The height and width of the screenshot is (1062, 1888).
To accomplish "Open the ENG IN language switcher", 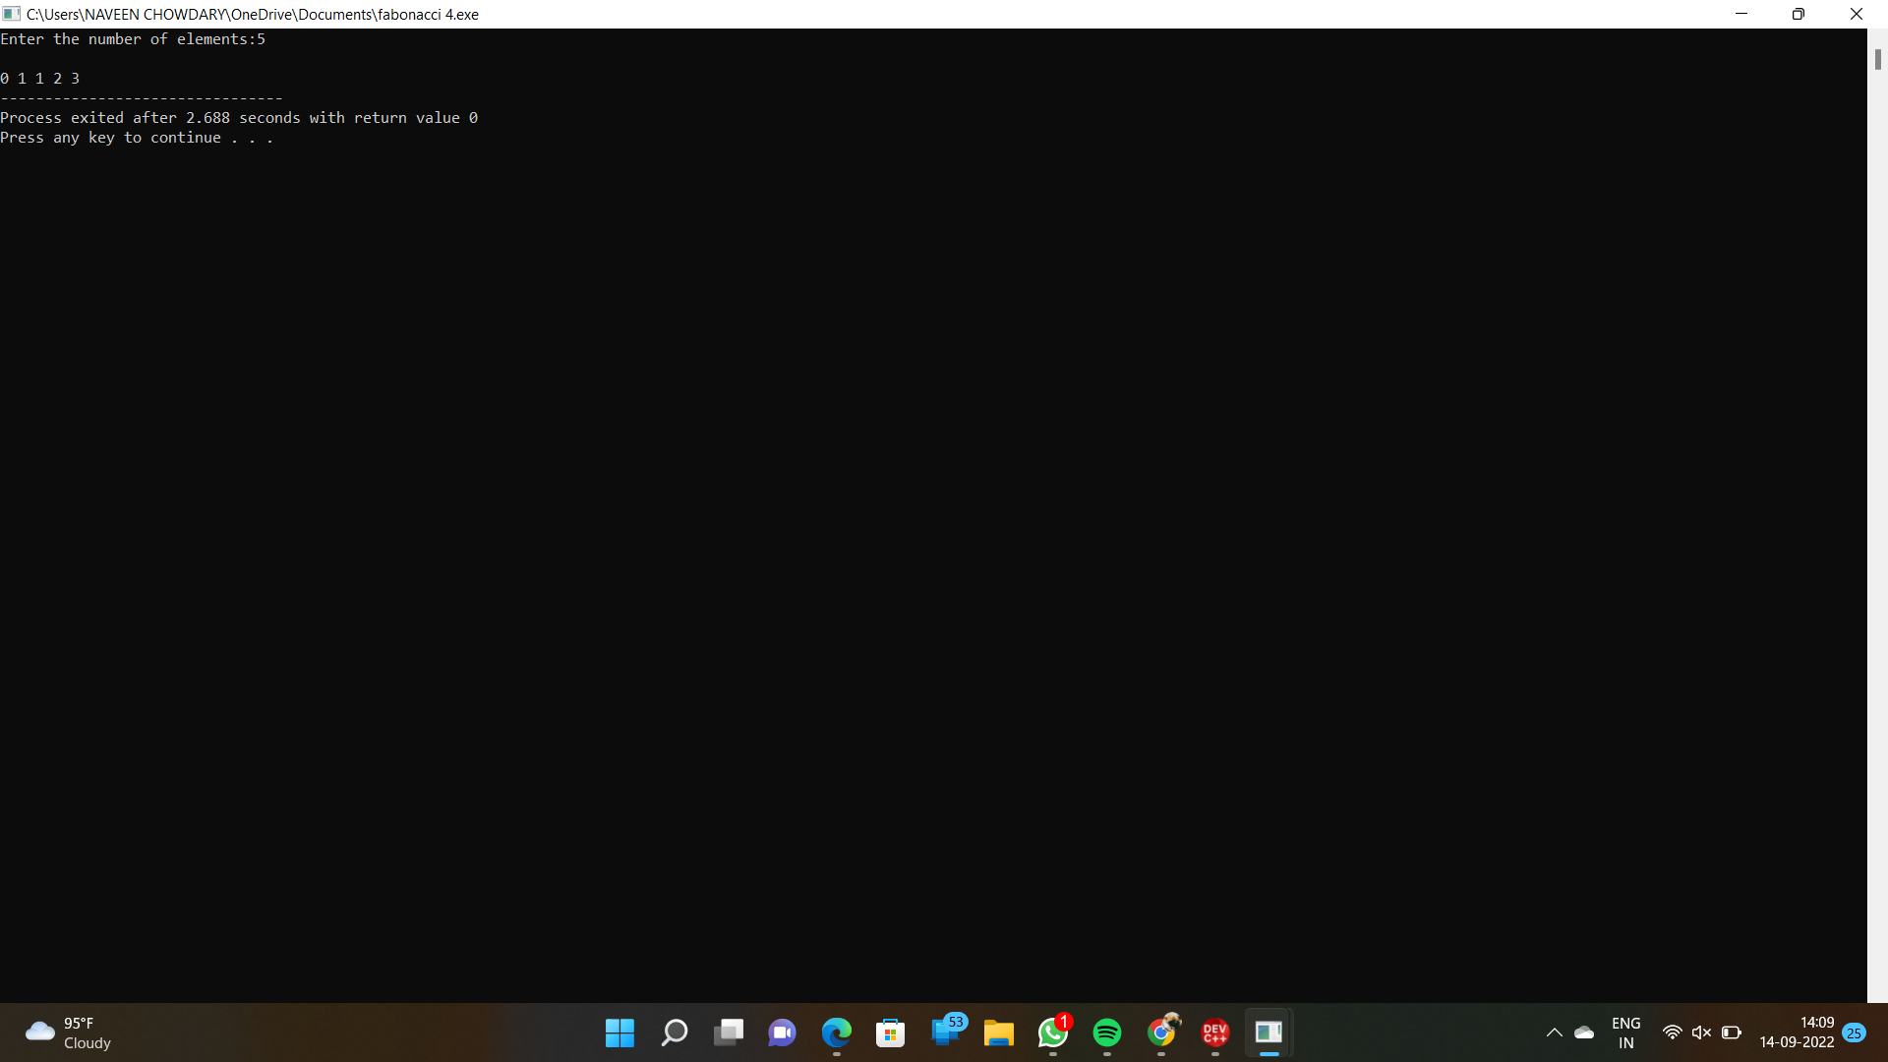I will coord(1627,1032).
